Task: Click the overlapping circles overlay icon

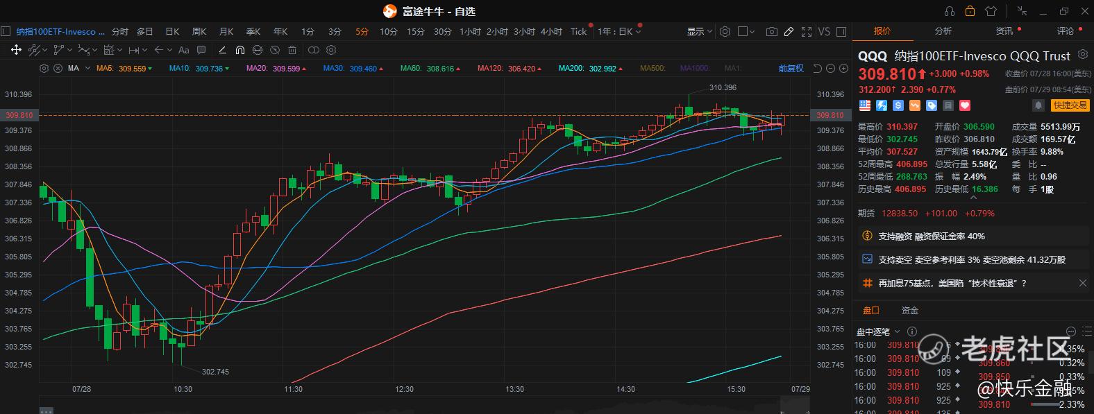Action: [313, 50]
